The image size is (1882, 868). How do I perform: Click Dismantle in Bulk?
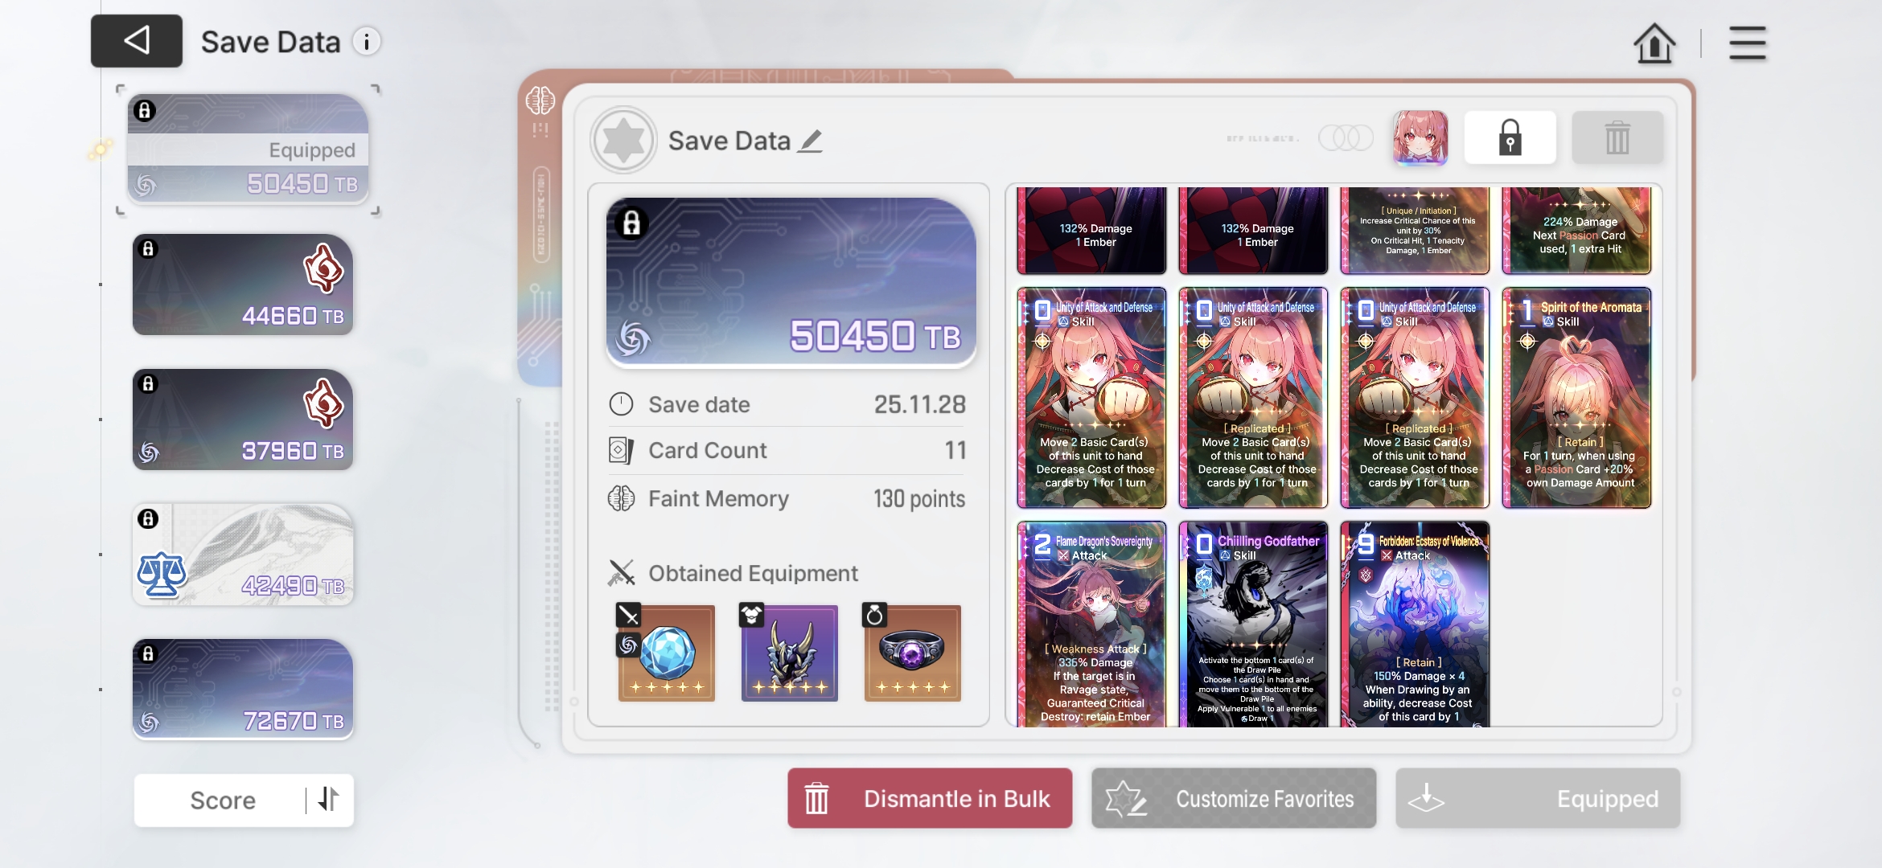(x=930, y=798)
